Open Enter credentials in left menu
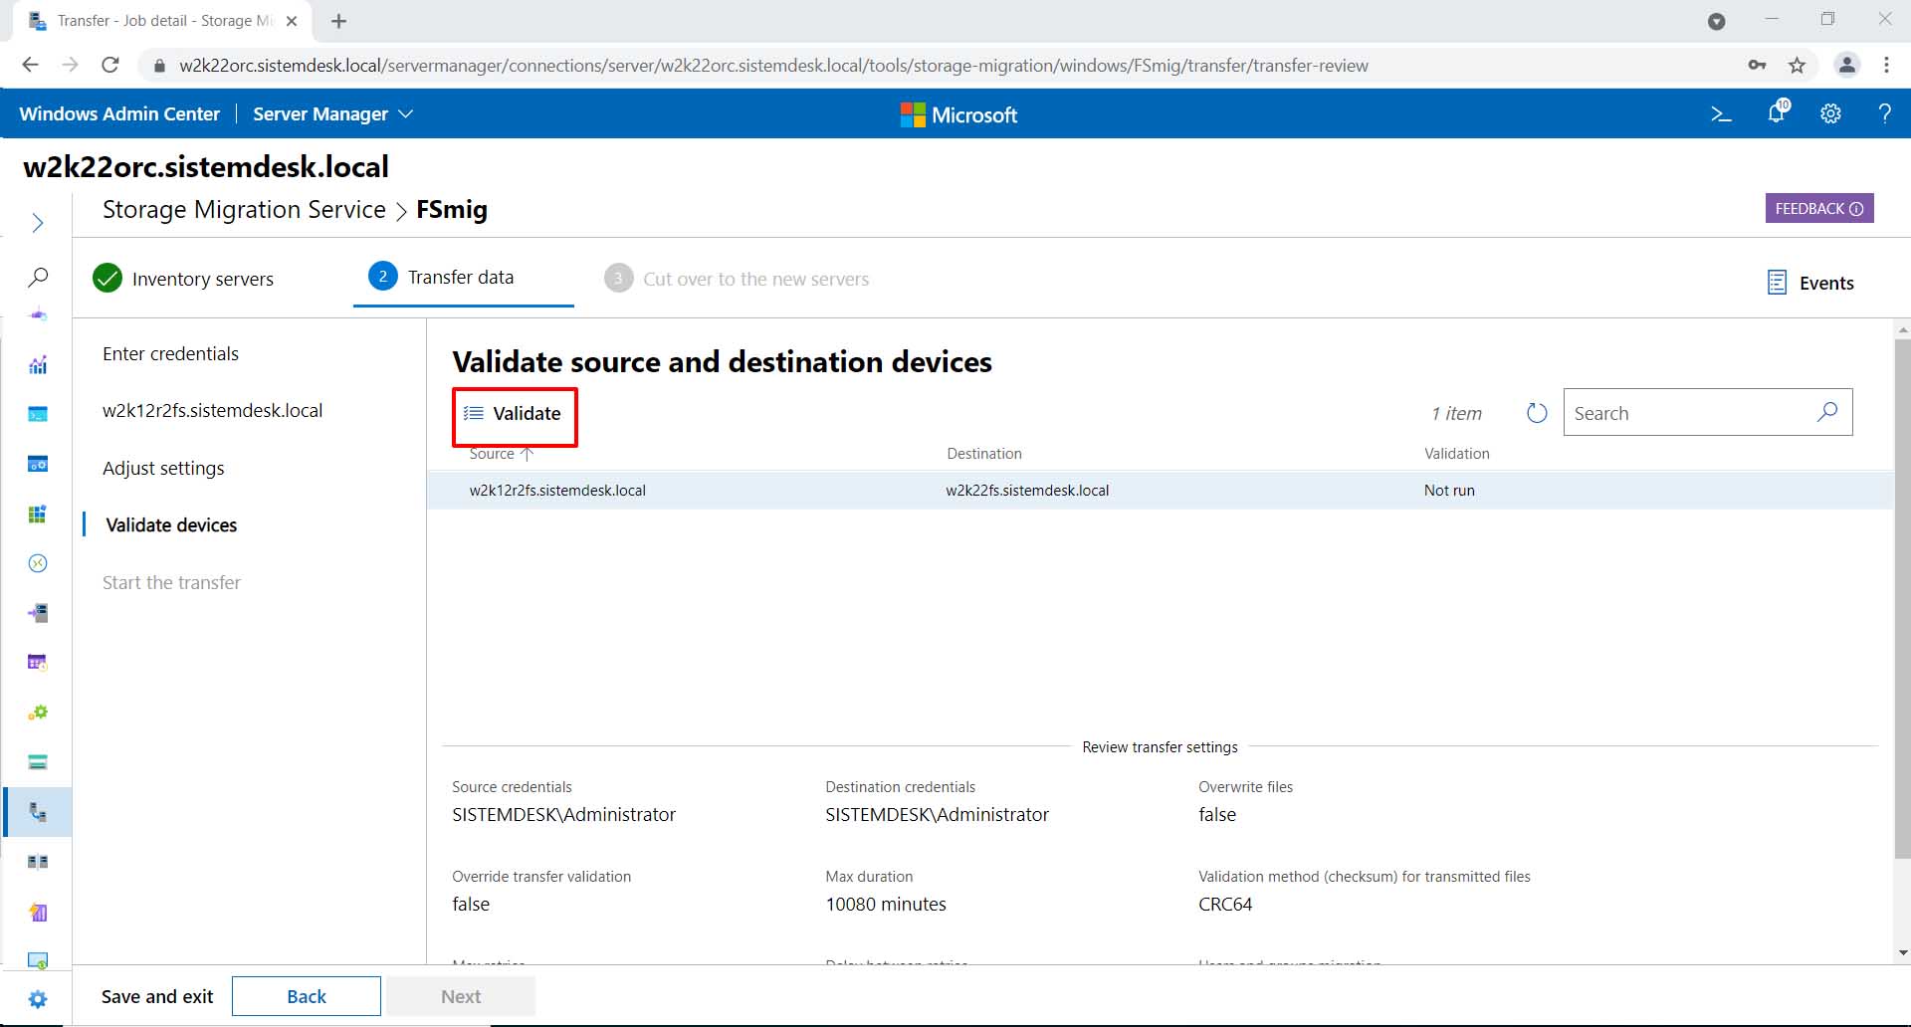This screenshot has height=1027, width=1911. click(170, 354)
